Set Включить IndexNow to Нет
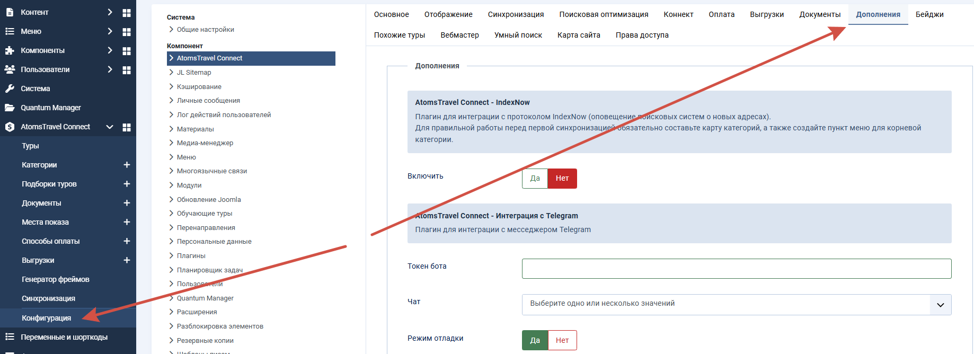Screen dimensions: 974x354 pos(562,179)
